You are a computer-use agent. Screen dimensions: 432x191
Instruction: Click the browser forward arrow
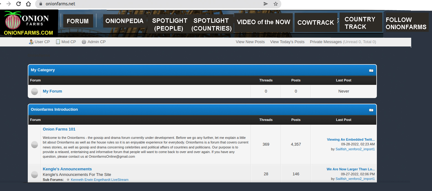click(9, 4)
